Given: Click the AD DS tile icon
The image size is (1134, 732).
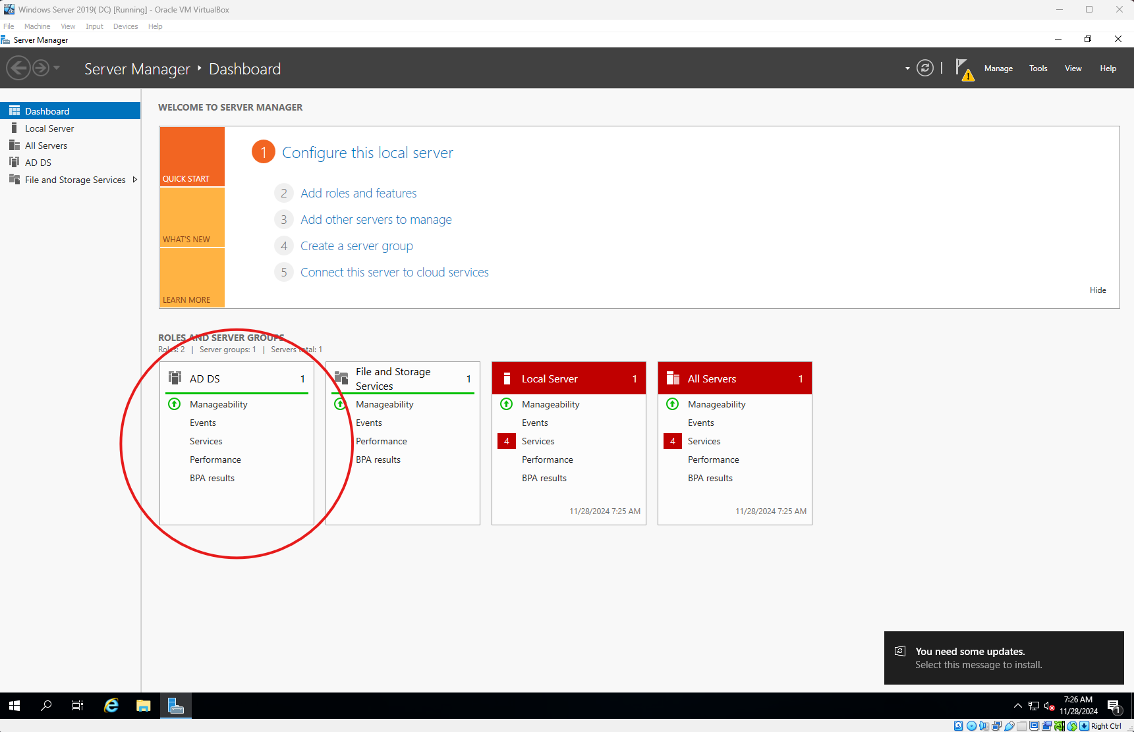Looking at the screenshot, I should [x=175, y=378].
